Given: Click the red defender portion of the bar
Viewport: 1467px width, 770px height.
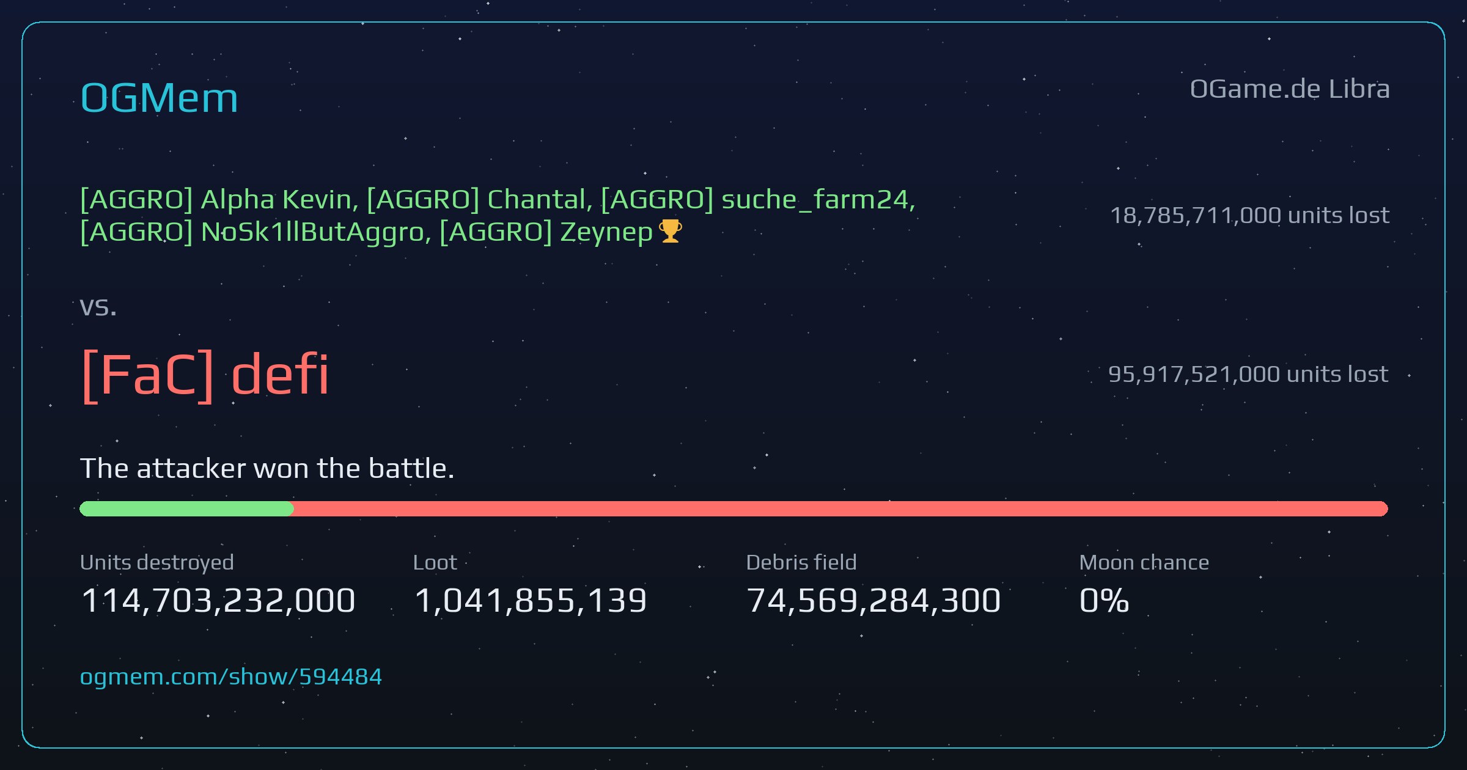Looking at the screenshot, I should click(841, 508).
